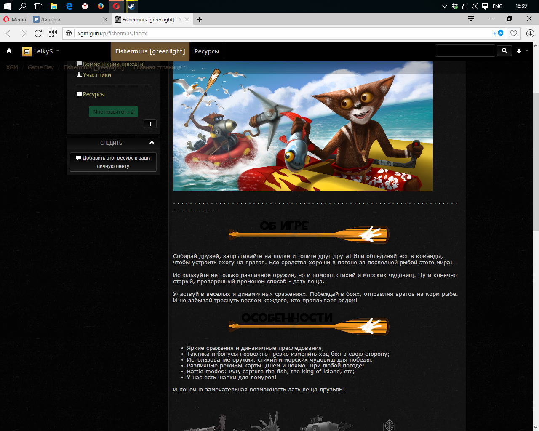Go forward to the next page
This screenshot has height=431, width=539.
point(24,33)
